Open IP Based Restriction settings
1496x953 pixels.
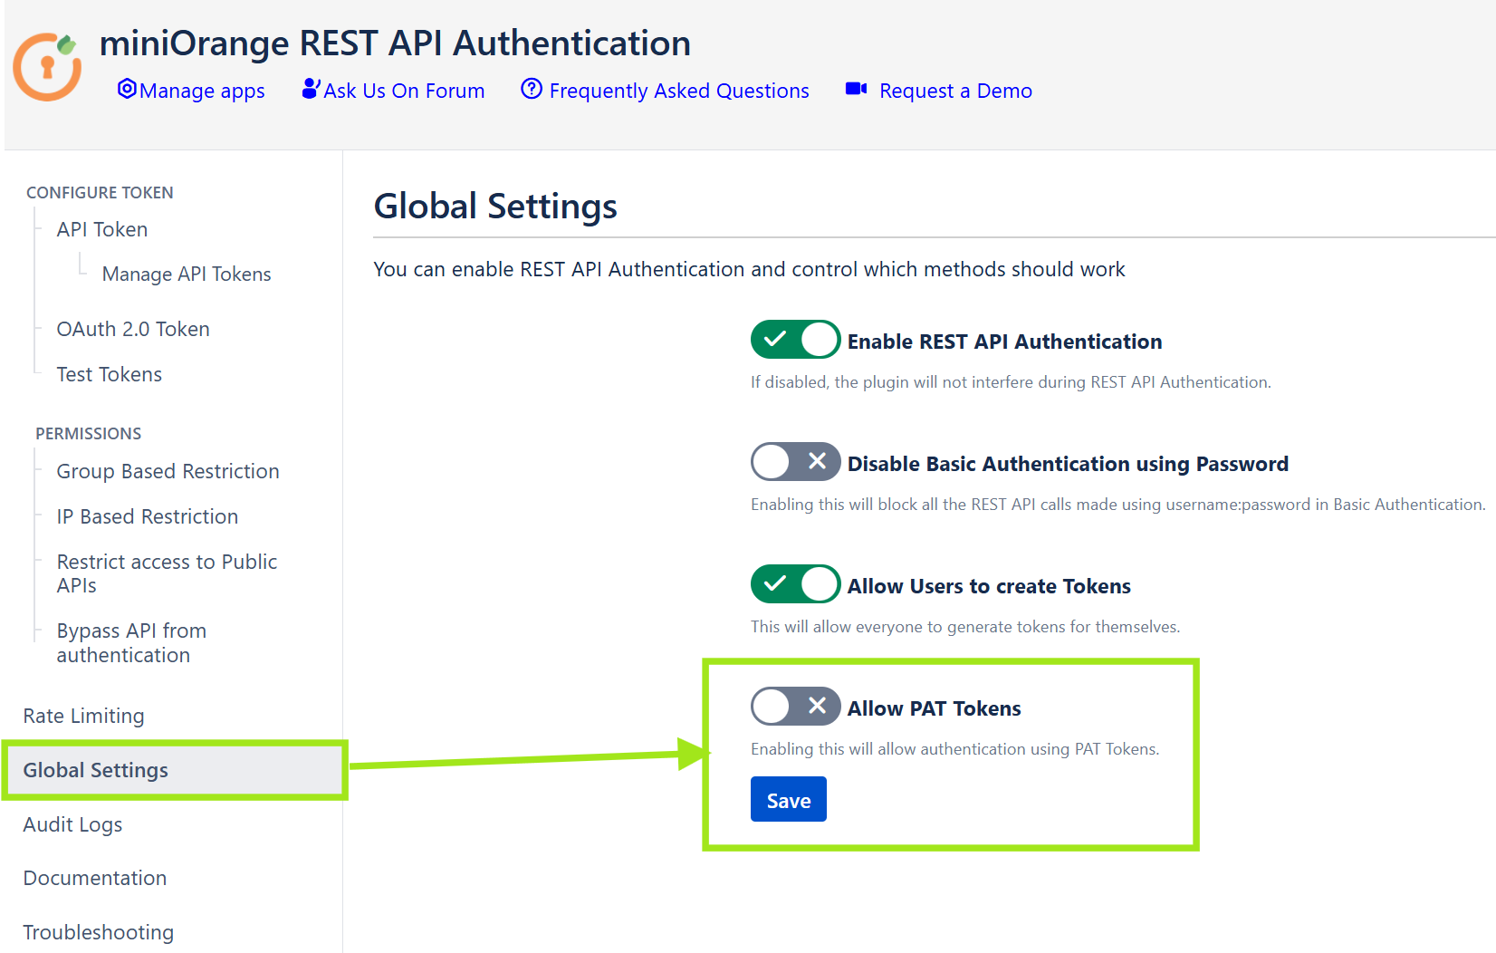click(147, 516)
